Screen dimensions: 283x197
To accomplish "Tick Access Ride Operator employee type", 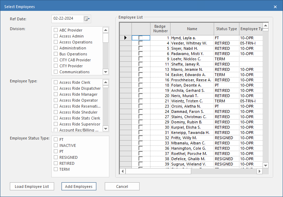I will (56, 101).
